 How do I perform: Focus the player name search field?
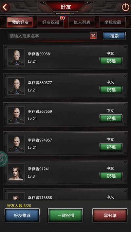pos(48,36)
